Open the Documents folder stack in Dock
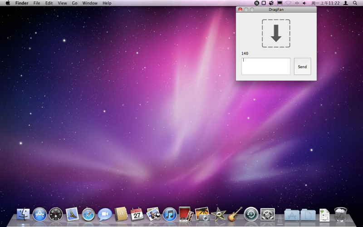The image size is (363, 227). click(308, 214)
